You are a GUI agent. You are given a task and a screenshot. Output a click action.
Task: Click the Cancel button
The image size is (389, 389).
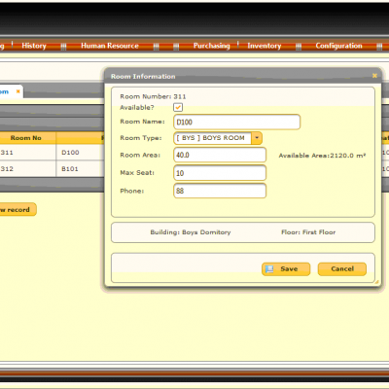coord(342,269)
